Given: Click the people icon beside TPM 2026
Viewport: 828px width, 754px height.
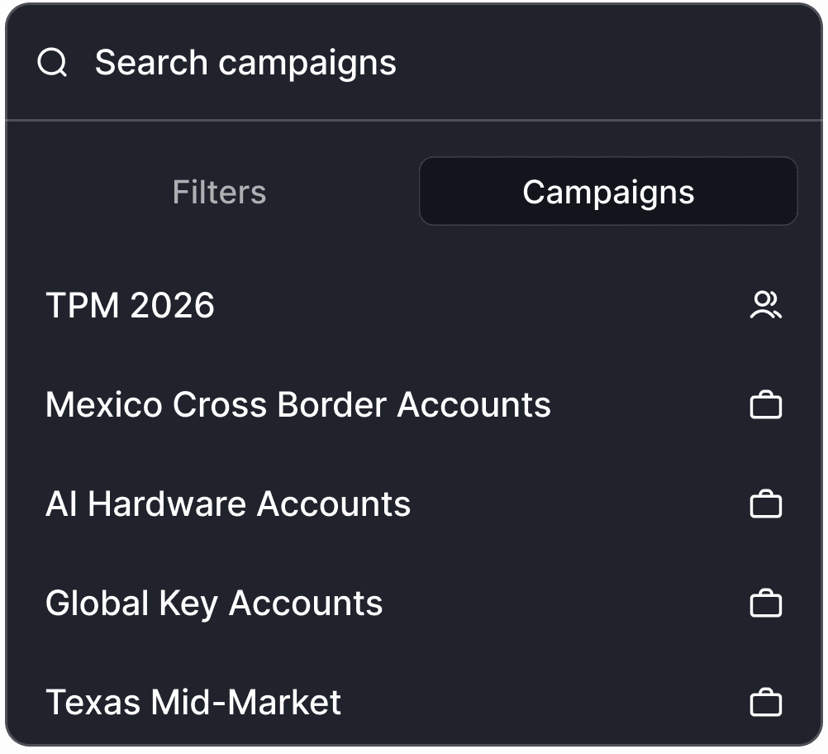Looking at the screenshot, I should 766,305.
